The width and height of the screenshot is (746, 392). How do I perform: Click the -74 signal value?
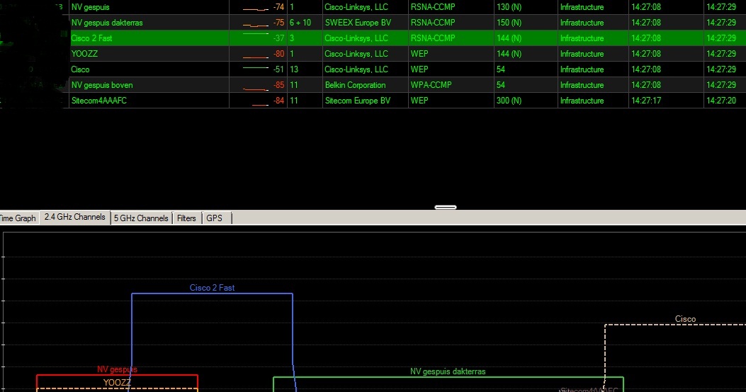tap(279, 7)
